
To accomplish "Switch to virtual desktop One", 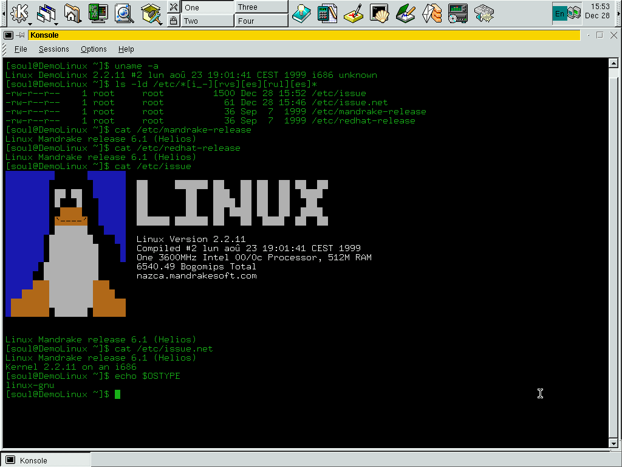I will [208, 7].
